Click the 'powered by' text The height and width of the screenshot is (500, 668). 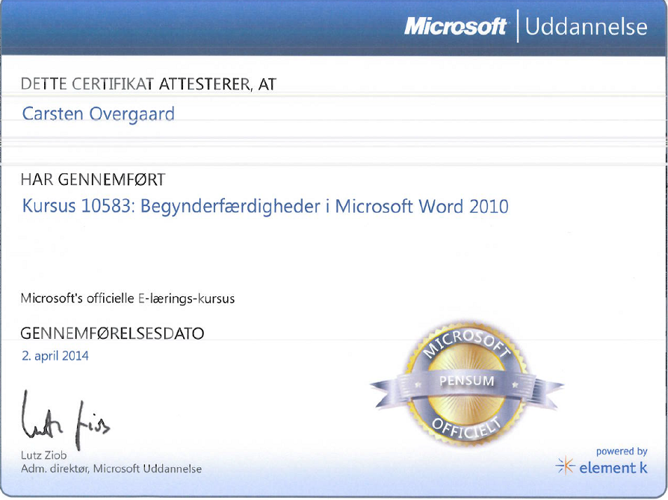coord(622,451)
